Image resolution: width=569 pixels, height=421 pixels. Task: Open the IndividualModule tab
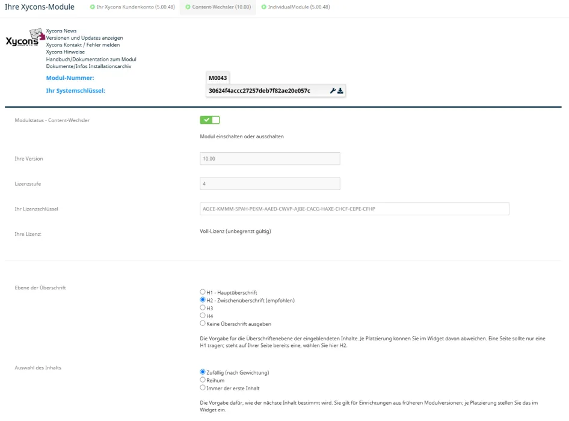coord(295,7)
